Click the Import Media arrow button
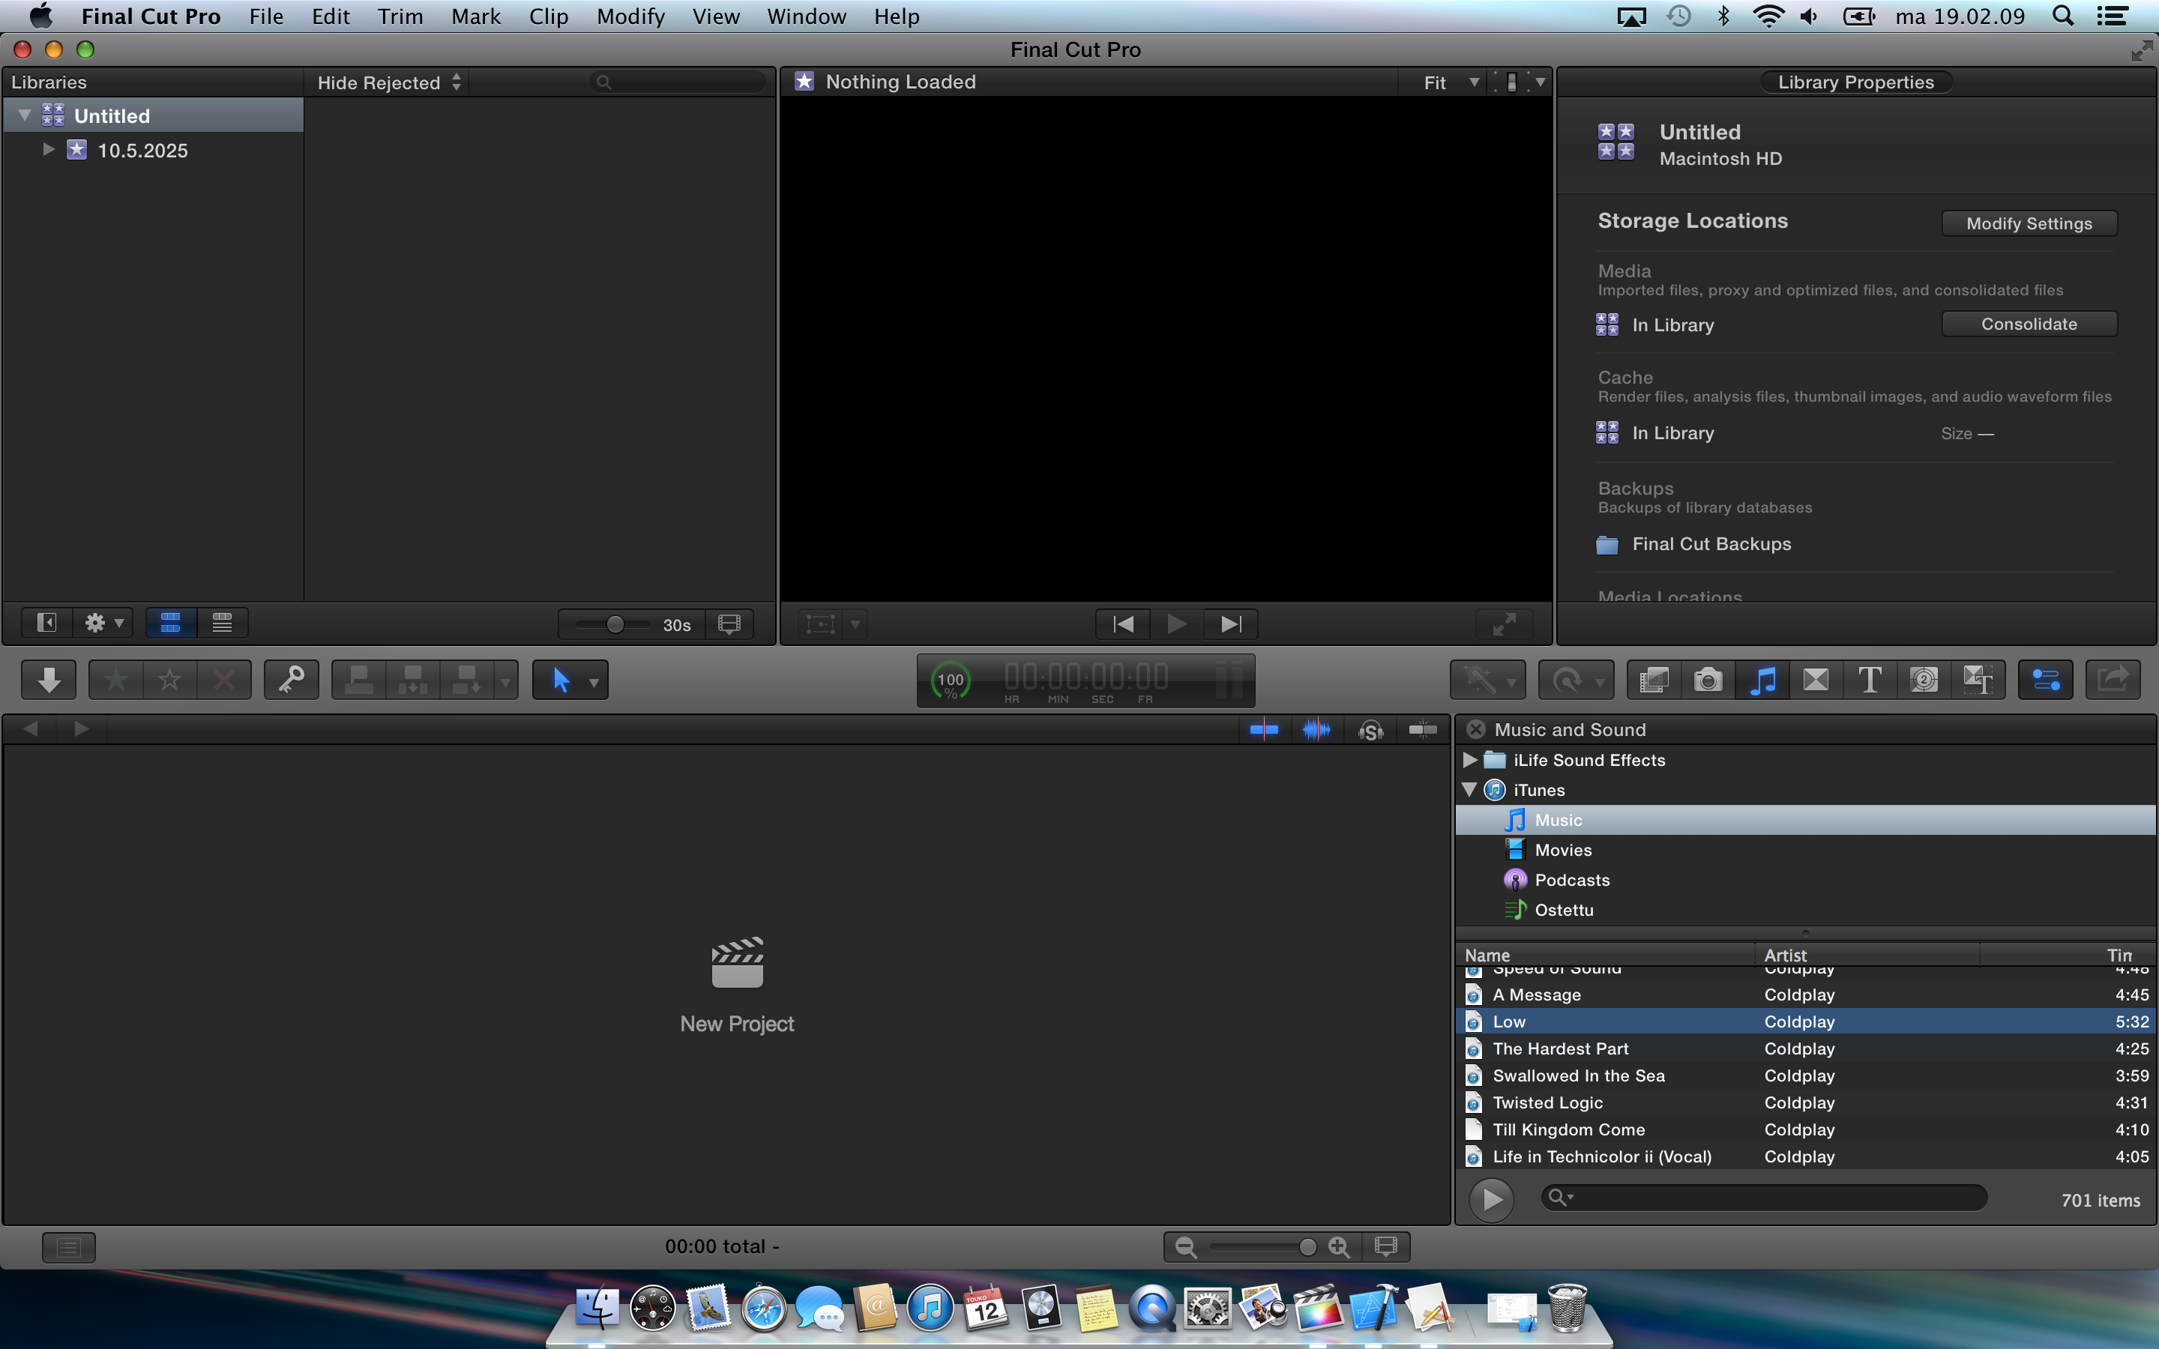 click(x=49, y=680)
